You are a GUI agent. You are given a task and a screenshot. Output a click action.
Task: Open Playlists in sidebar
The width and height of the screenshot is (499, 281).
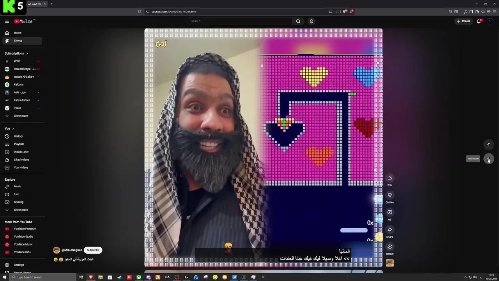pos(22,144)
